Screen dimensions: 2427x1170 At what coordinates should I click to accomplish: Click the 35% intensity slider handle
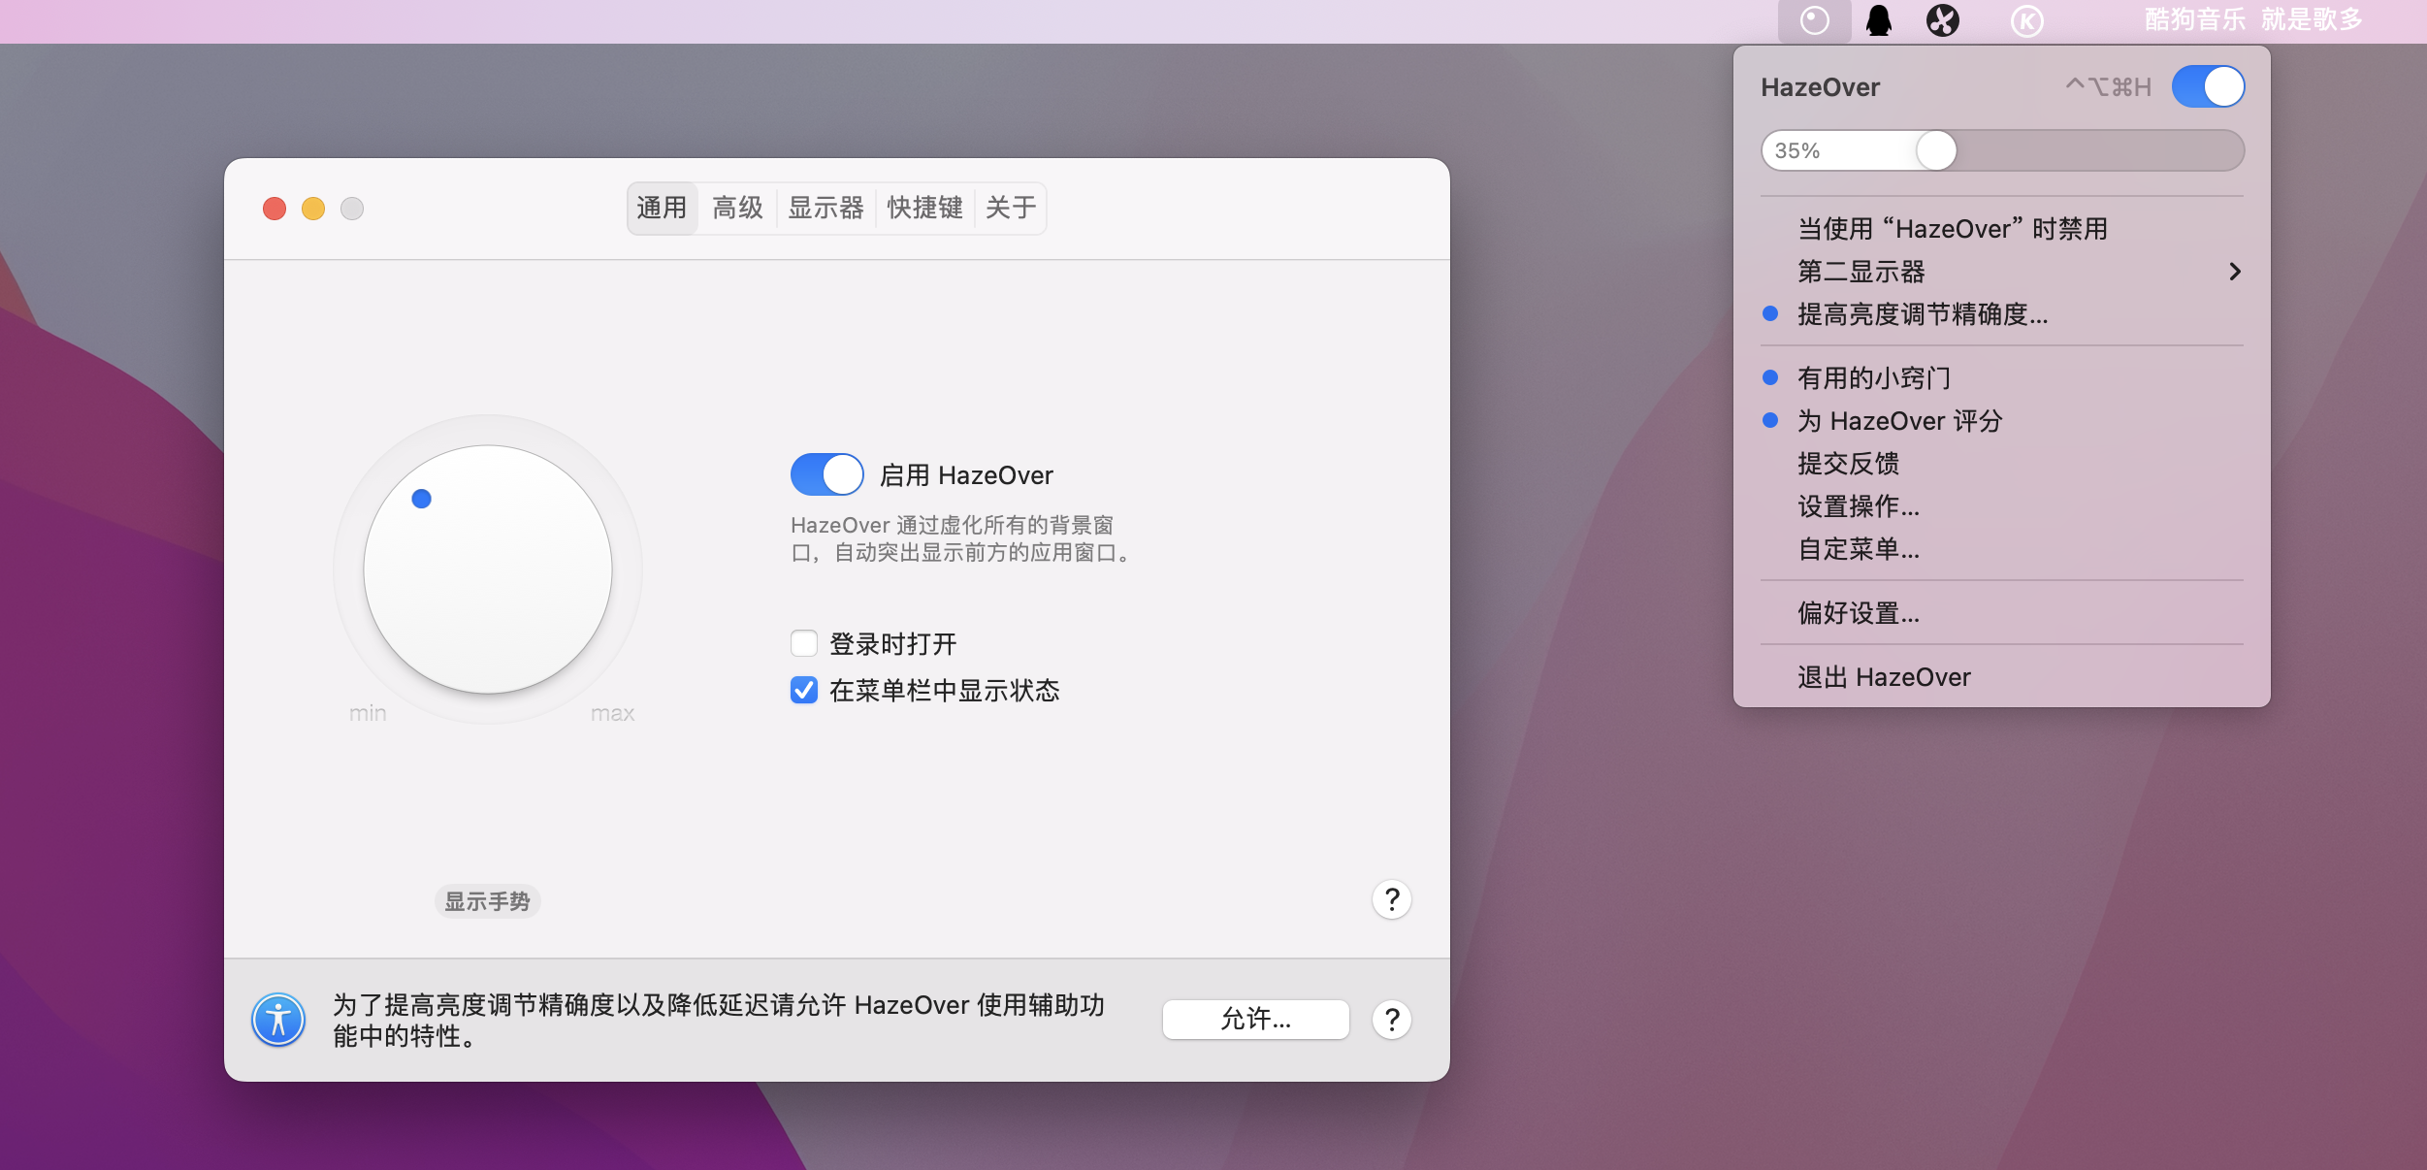pyautogui.click(x=1936, y=150)
